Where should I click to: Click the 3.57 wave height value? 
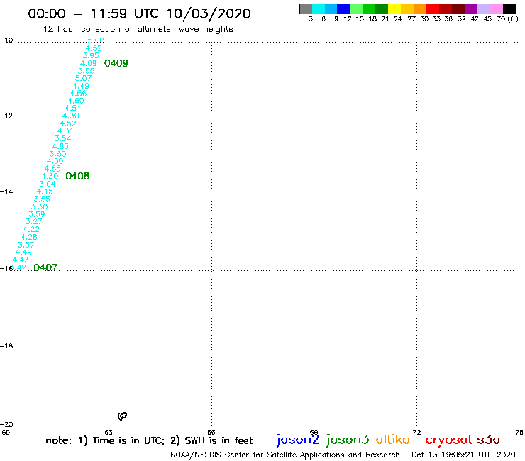26,245
